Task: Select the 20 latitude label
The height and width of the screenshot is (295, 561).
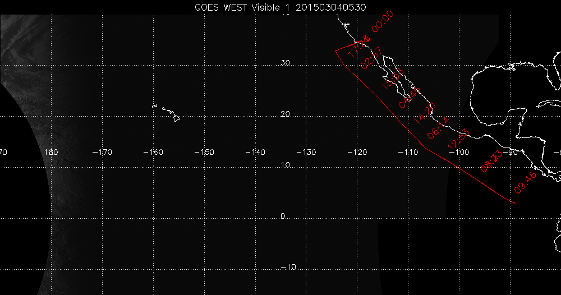Action: point(285,114)
